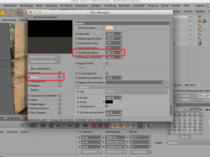Click Wetter-Preset laden button
Image resolution: width=210 pixels, height=157 pixels.
click(44, 62)
